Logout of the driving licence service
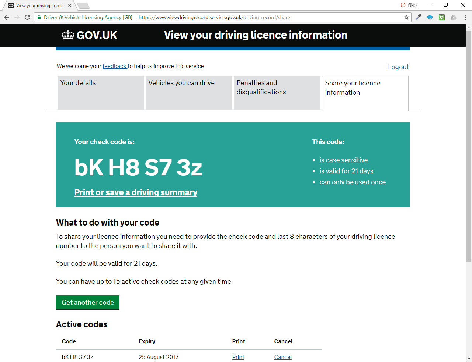This screenshot has height=362, width=472. (x=398, y=67)
